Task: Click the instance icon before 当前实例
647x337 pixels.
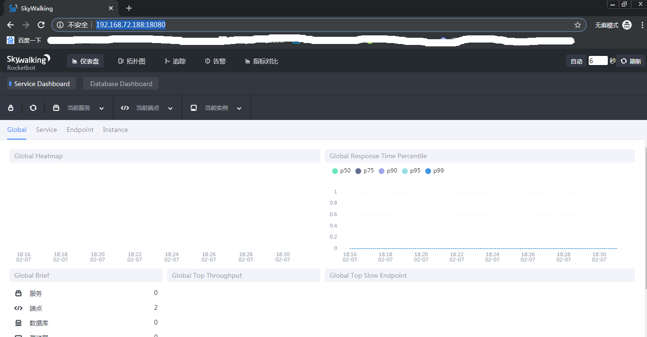Action: 194,108
